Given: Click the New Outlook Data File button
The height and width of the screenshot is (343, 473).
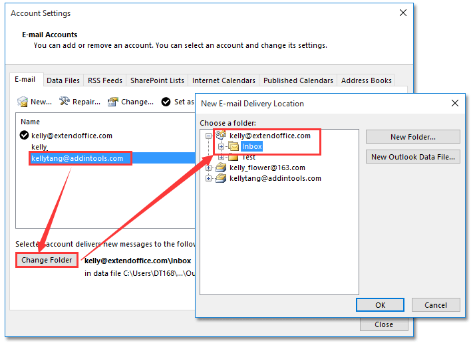Looking at the screenshot, I should (412, 157).
